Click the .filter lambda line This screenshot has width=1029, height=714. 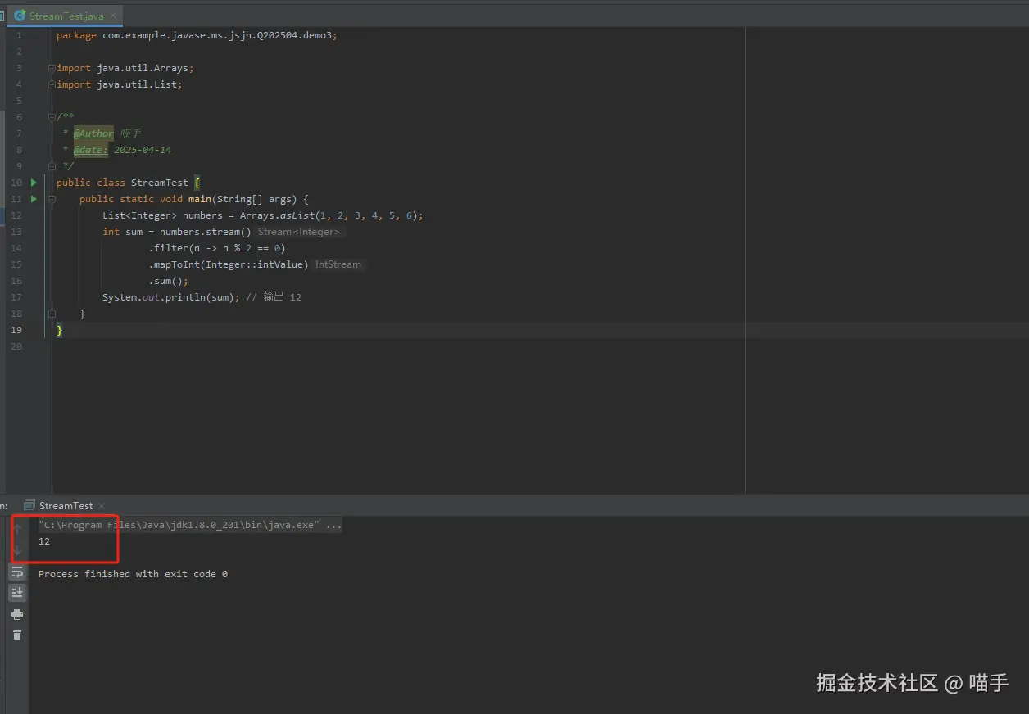point(217,248)
